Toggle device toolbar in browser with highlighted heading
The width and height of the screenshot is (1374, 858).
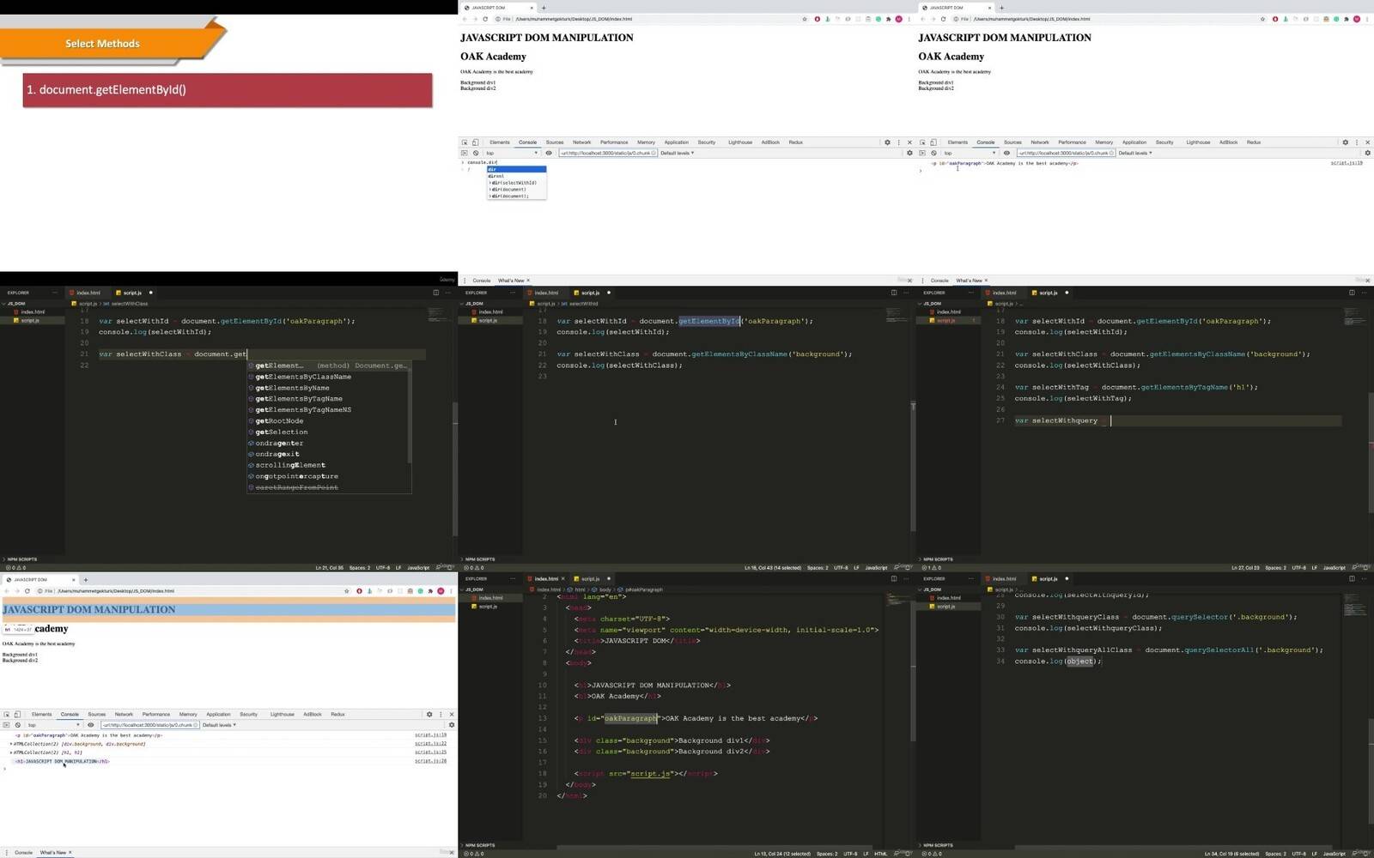(17, 714)
